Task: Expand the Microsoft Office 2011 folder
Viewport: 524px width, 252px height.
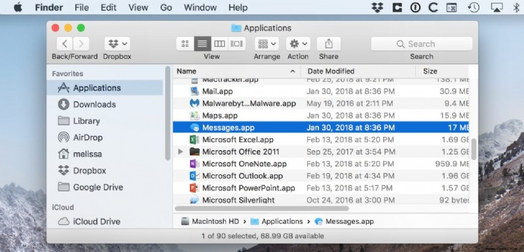Action: pos(181,152)
